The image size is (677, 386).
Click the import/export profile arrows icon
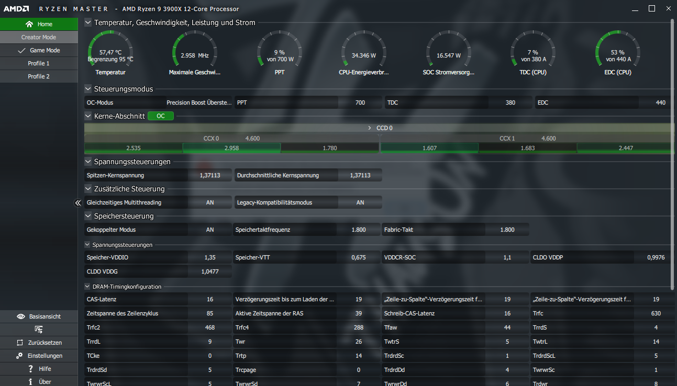tap(39, 330)
